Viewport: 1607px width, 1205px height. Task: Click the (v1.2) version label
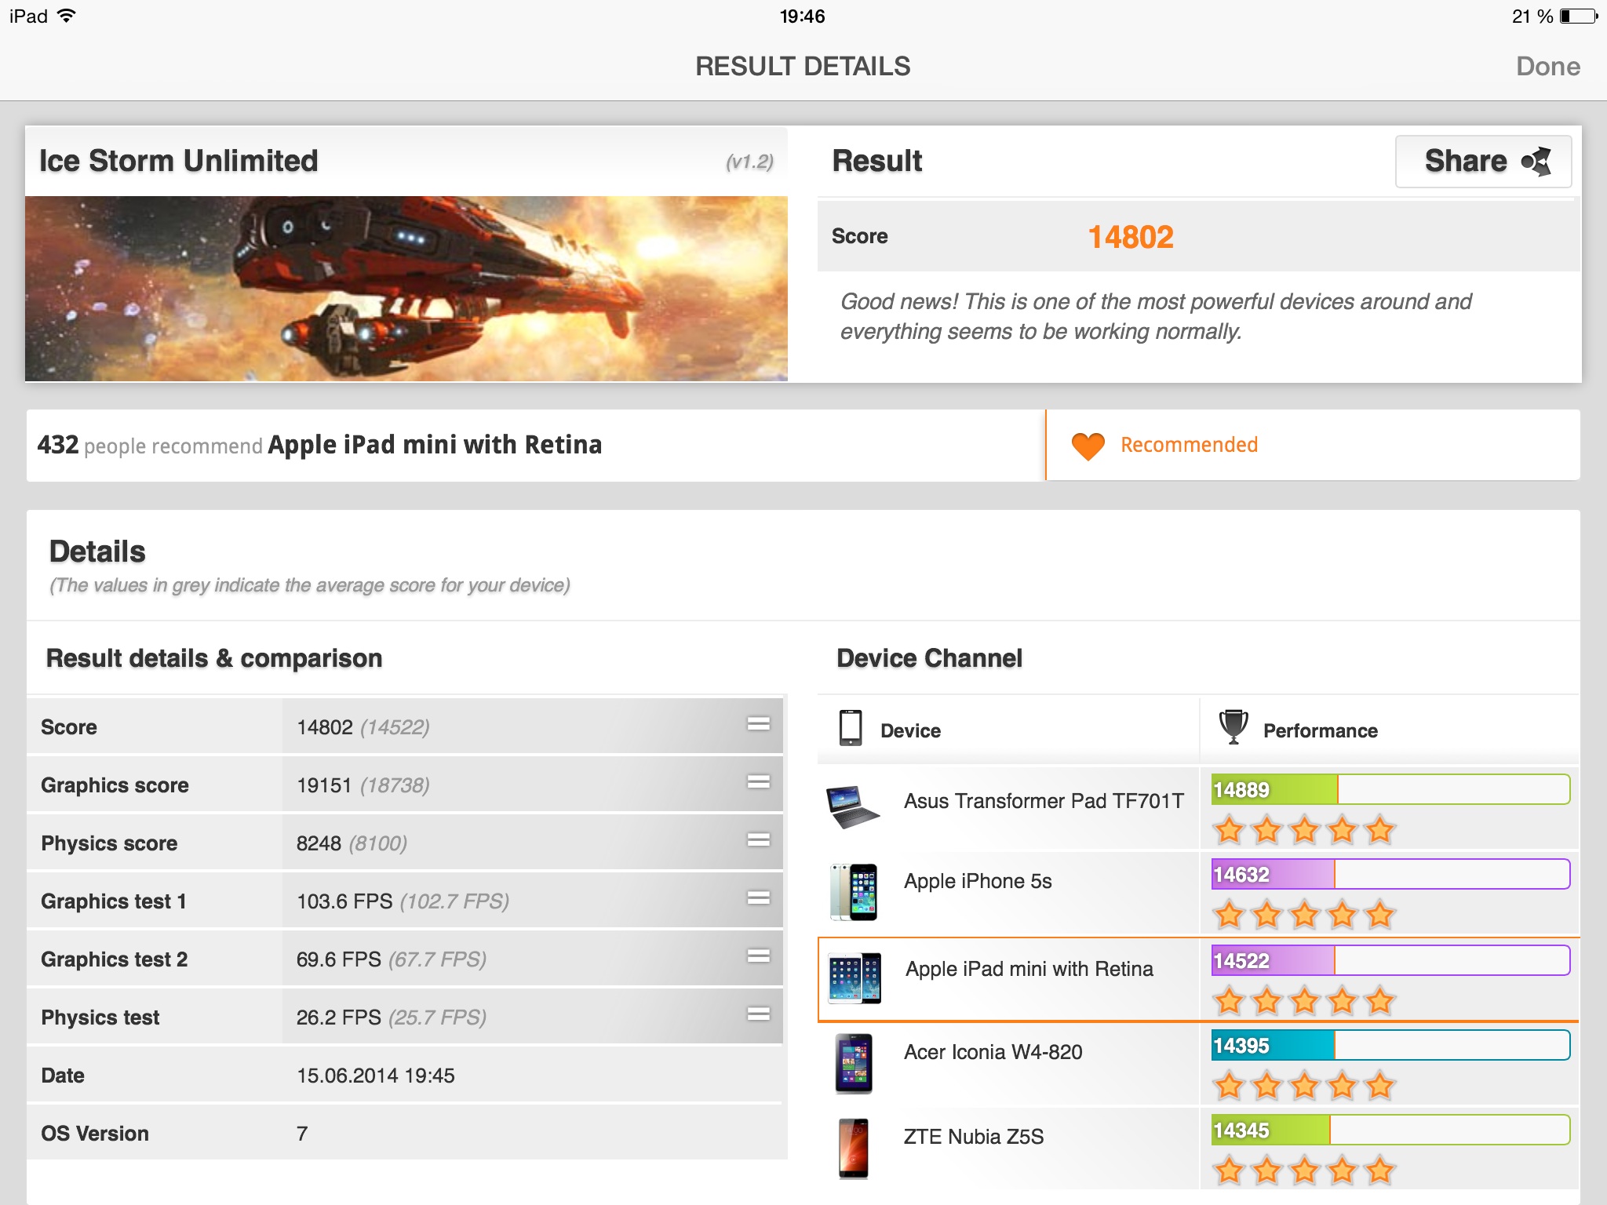pos(749,162)
